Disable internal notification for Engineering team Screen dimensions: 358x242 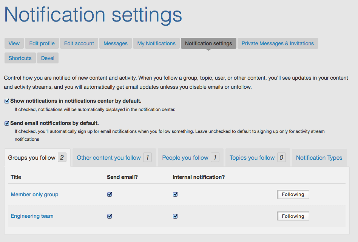tap(175, 216)
